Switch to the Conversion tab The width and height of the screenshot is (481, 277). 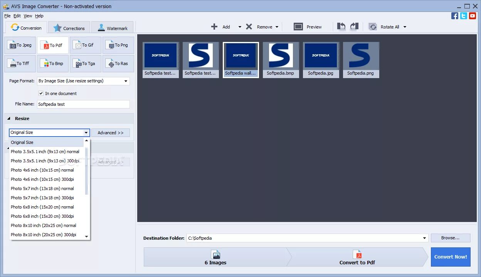click(x=26, y=28)
